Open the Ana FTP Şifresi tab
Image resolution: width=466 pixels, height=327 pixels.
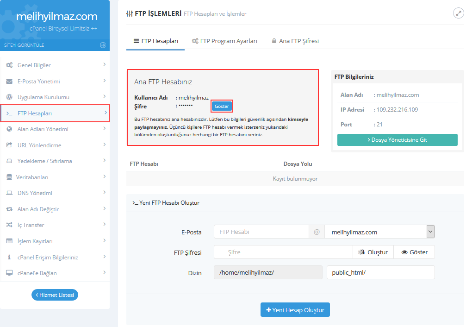click(295, 41)
